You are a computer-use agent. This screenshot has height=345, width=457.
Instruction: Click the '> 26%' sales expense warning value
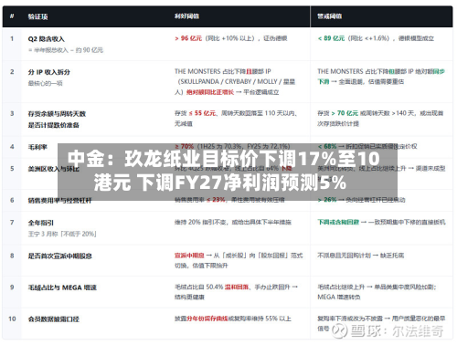tap(327, 200)
